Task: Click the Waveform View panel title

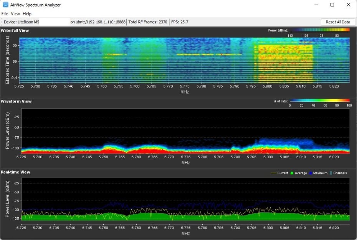Action: pos(16,101)
